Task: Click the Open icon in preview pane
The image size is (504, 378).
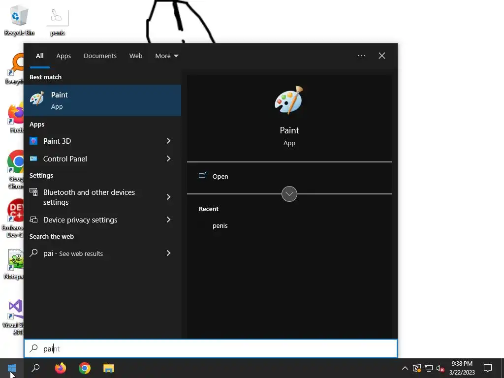Action: click(202, 176)
